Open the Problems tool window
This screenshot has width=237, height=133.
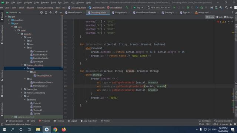click(x=44, y=121)
